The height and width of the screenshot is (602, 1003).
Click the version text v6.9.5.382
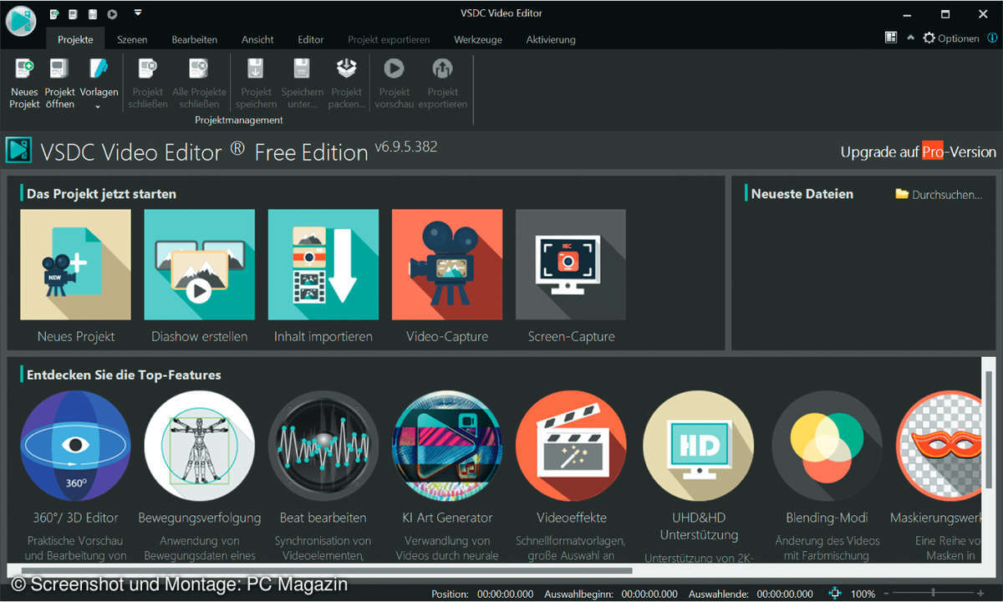pos(405,146)
